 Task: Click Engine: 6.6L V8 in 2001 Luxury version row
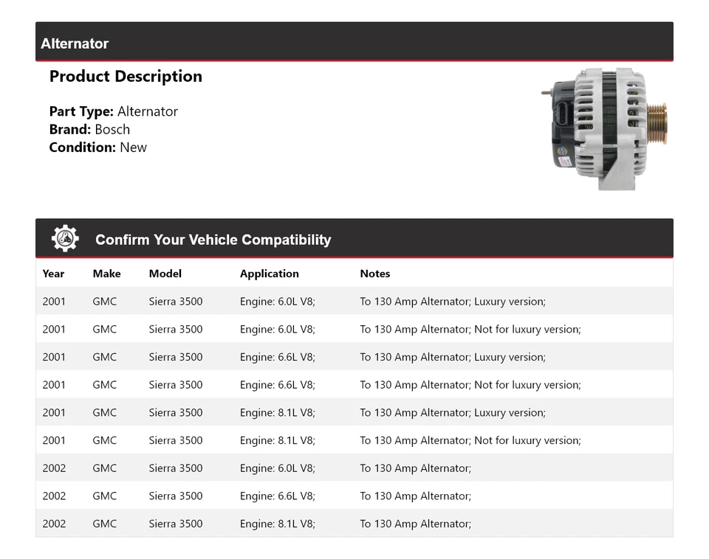pyautogui.click(x=278, y=357)
